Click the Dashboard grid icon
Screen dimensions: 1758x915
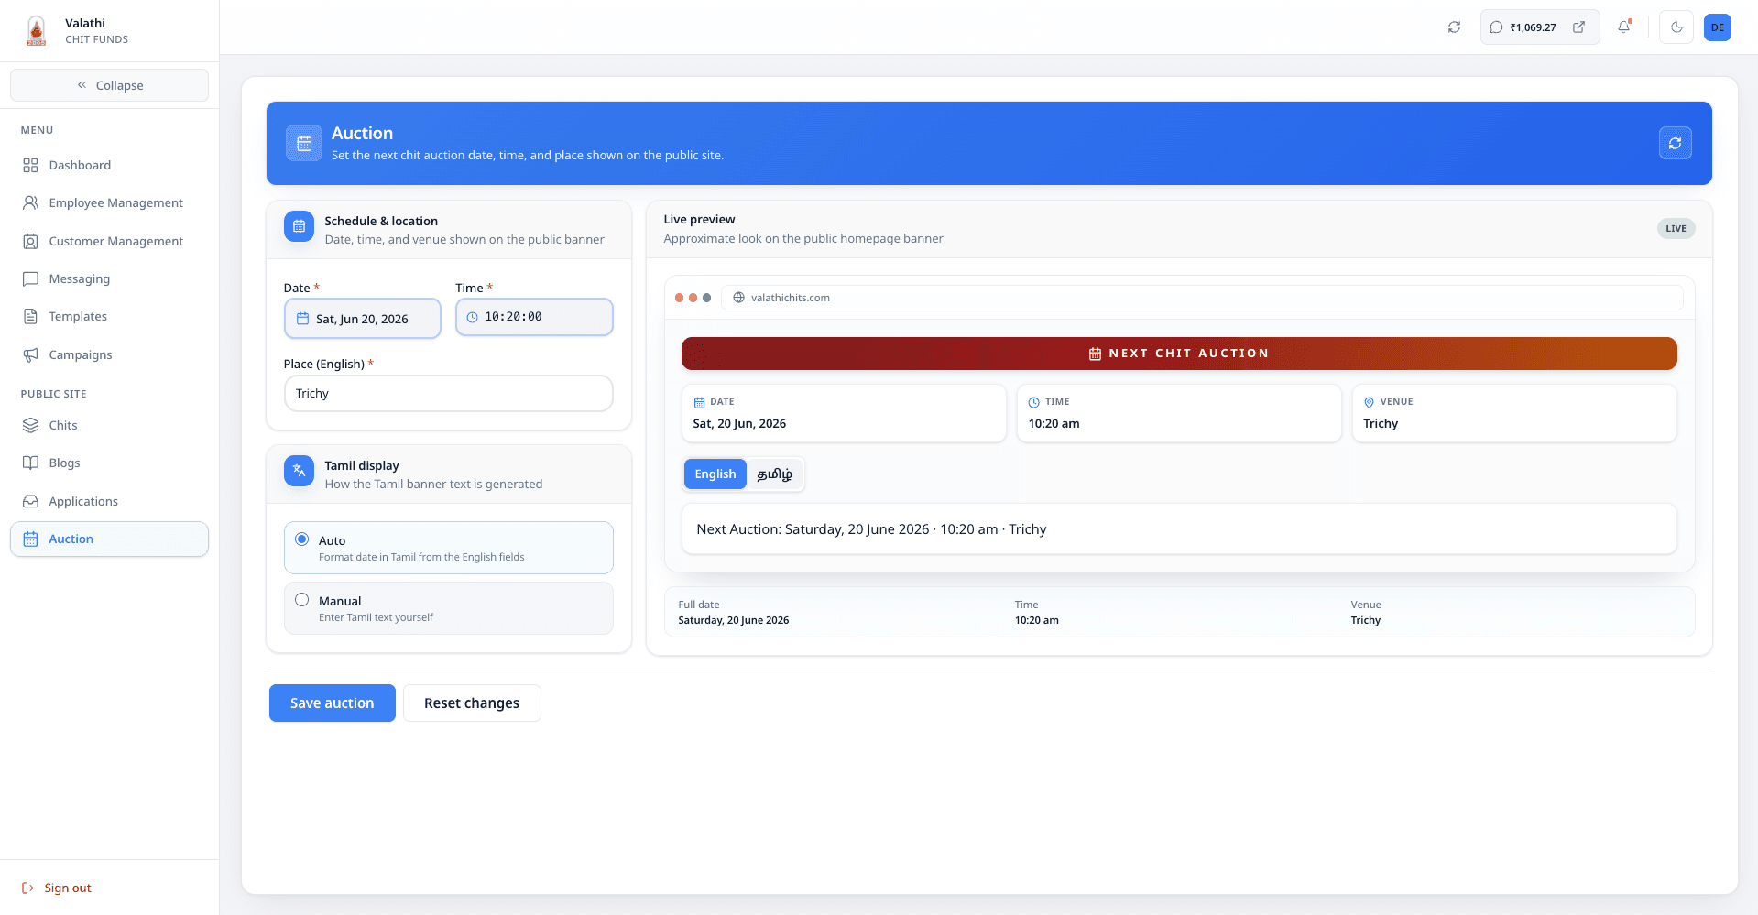(30, 165)
